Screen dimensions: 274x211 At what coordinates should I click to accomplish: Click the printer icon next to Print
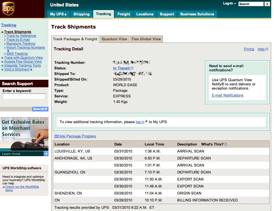pyautogui.click(x=253, y=50)
